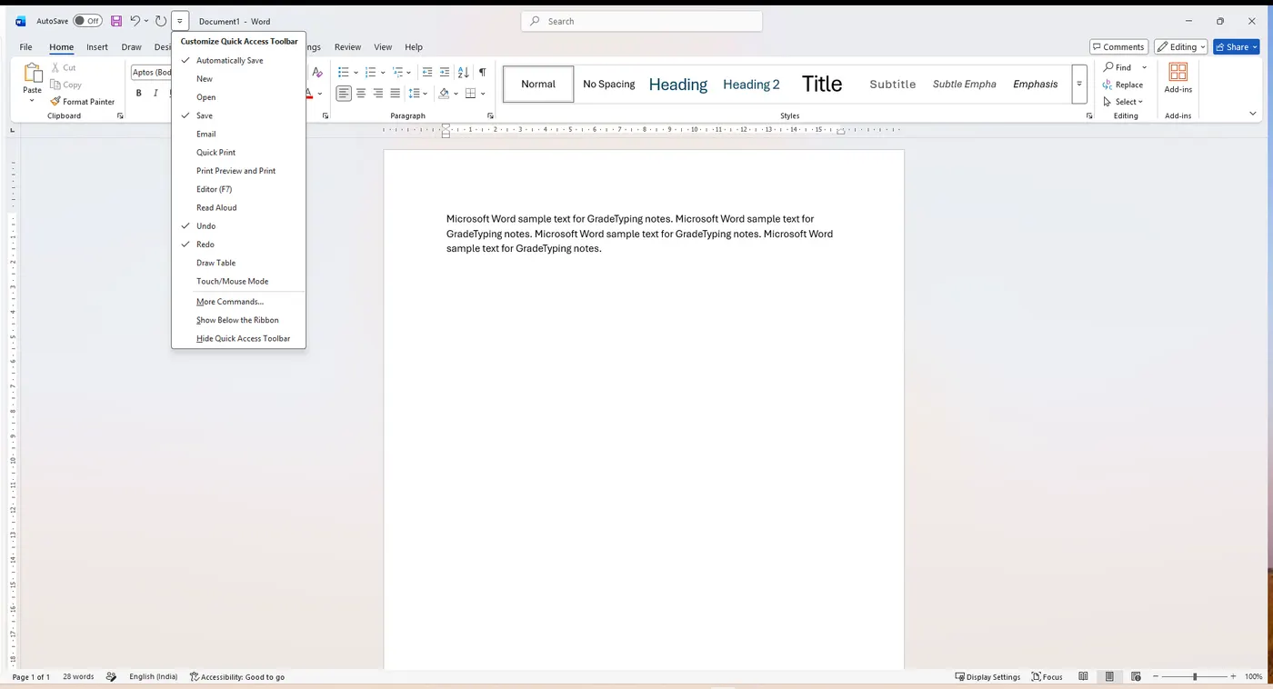
Task: Click the Comments button
Action: click(1118, 46)
